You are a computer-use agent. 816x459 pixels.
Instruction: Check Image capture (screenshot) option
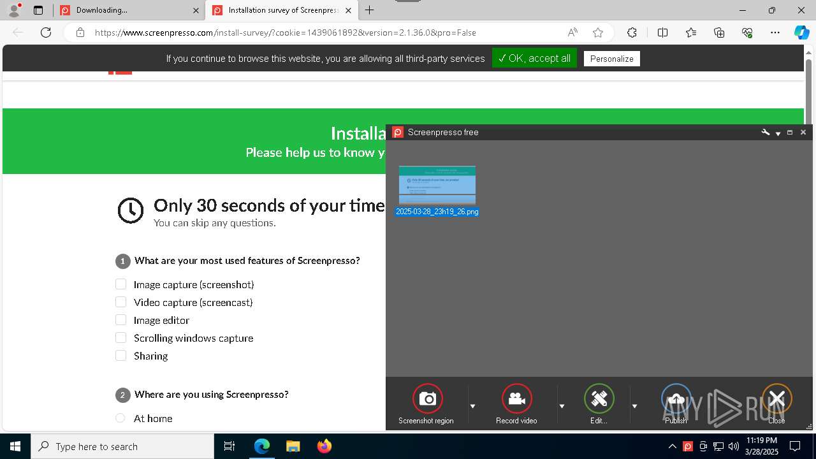coord(120,284)
